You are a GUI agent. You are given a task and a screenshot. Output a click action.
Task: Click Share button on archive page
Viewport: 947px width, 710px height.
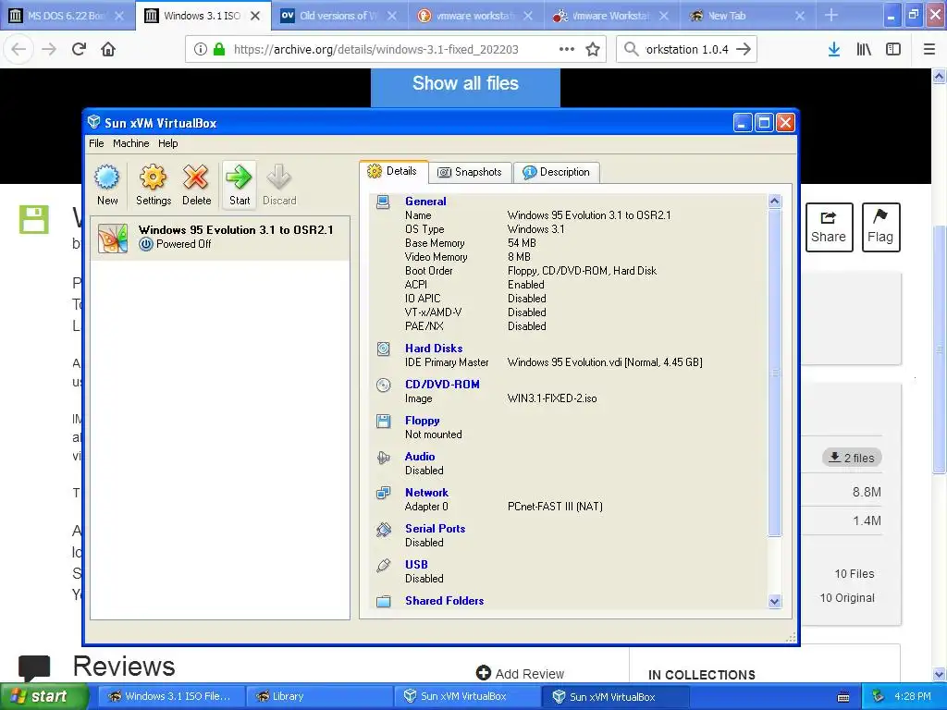(829, 227)
